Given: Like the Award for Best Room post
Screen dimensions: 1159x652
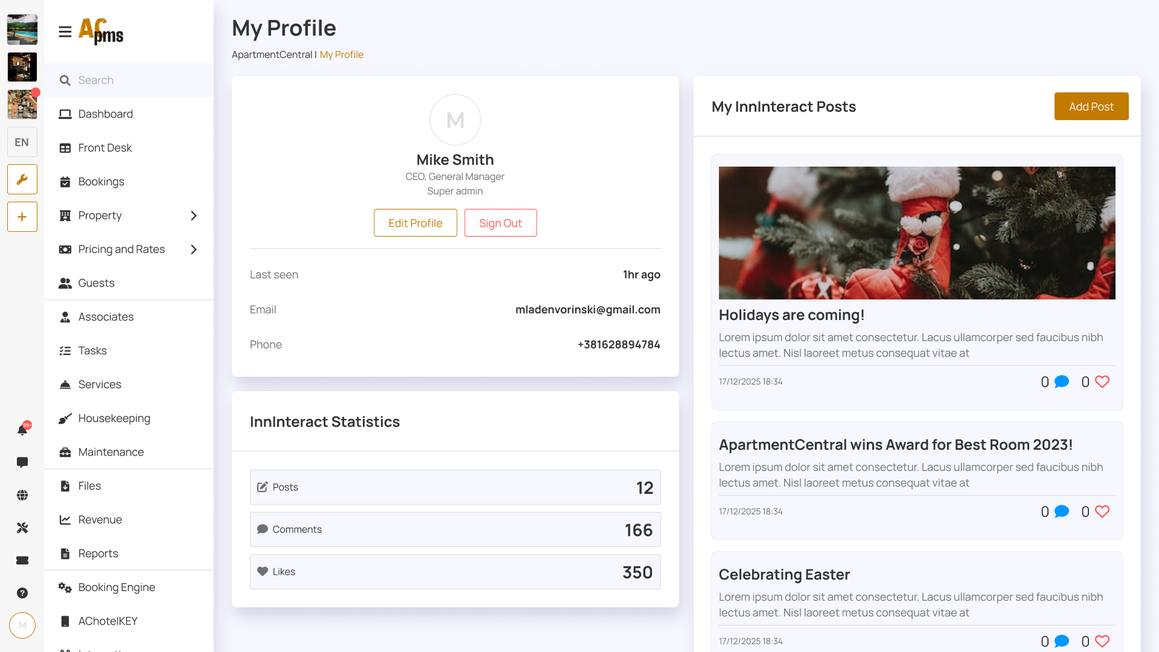Looking at the screenshot, I should (x=1102, y=511).
